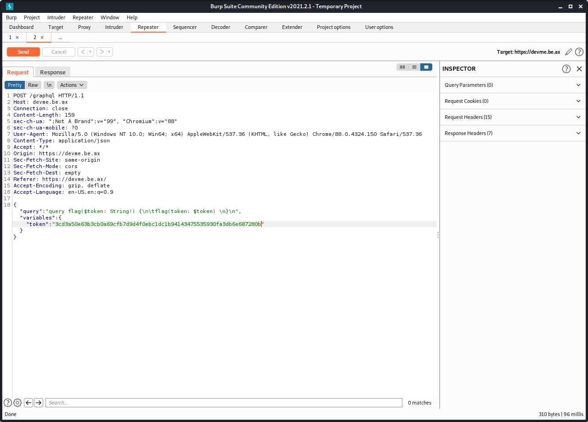Close the Inspector panel
The width and height of the screenshot is (588, 422).
(x=579, y=69)
